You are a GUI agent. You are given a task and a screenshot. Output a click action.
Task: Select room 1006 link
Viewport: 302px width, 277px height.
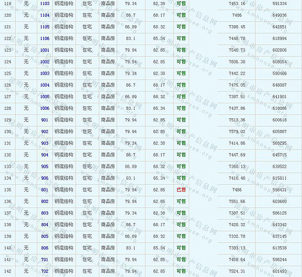coord(45,108)
